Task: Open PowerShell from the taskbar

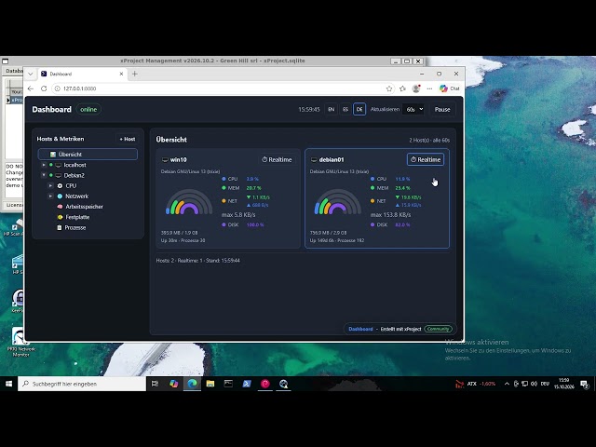Action: tap(247, 384)
